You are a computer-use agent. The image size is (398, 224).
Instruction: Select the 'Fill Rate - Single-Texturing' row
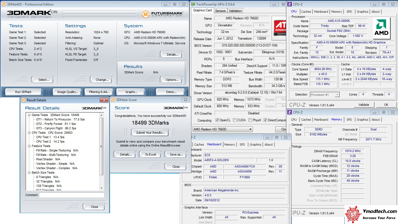[x=57, y=150]
